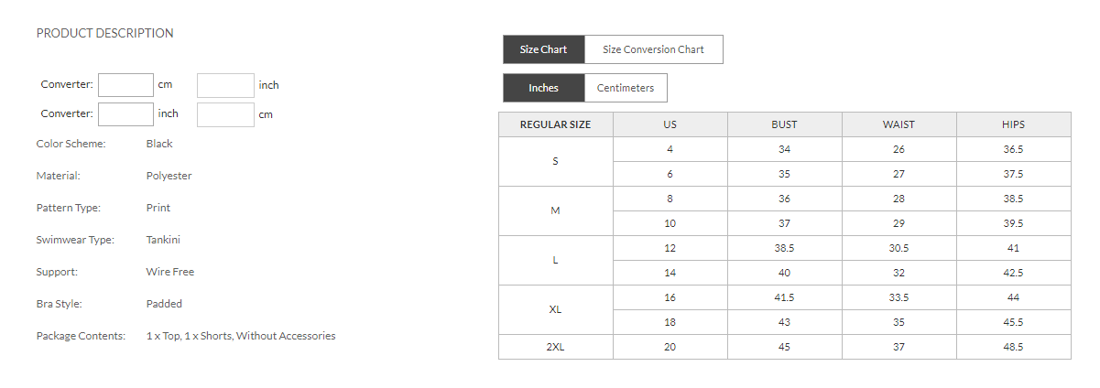Click the BUST column header
1100x388 pixels.
(784, 124)
